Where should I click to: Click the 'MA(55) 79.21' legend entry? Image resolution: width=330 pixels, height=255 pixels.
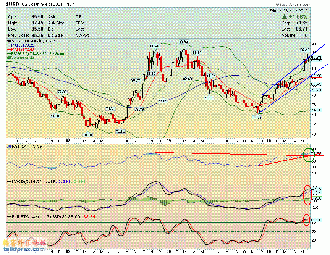pyautogui.click(x=23, y=45)
